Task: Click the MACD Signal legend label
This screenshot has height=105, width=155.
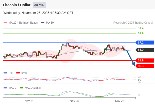Action: click(x=33, y=88)
